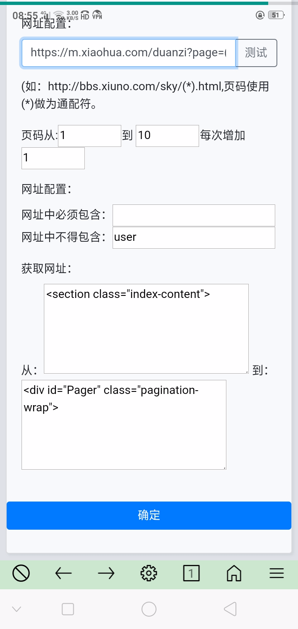The width and height of the screenshot is (298, 629).
Task: Go back with left arrow icon
Action: pyautogui.click(x=63, y=573)
